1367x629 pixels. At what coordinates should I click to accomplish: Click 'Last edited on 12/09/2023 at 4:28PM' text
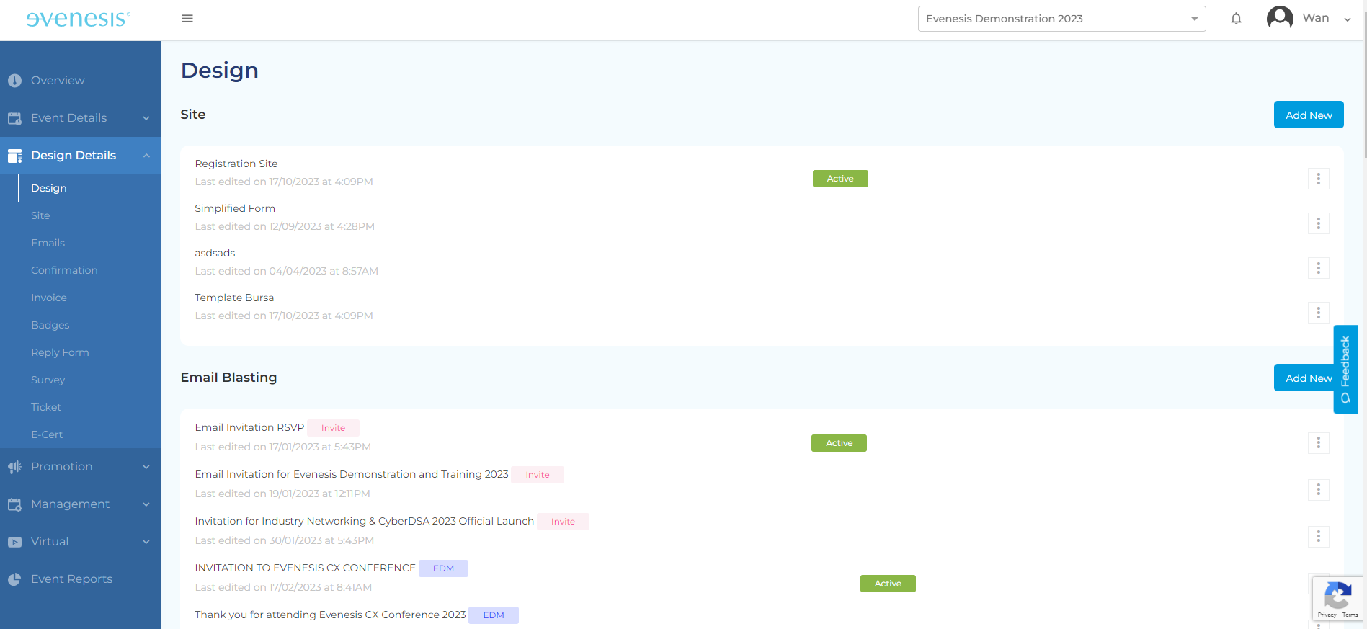click(x=285, y=226)
